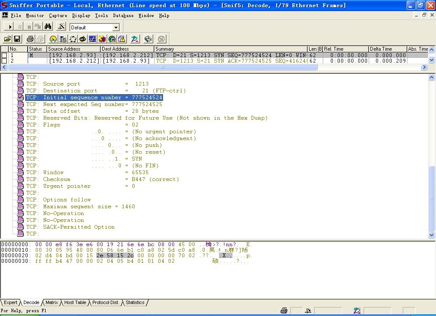This screenshot has height=316, width=436.
Task: Select the Decode tab
Action: (31, 302)
